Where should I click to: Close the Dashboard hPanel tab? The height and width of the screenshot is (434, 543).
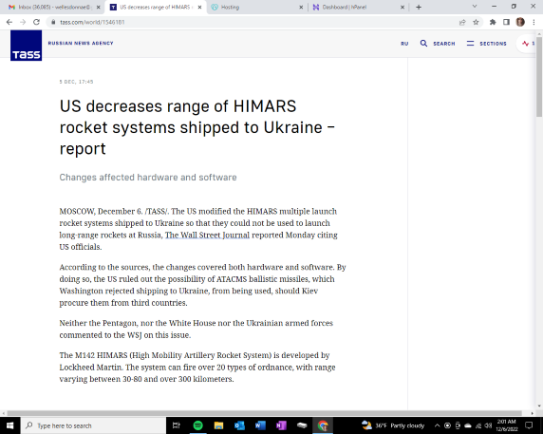[403, 7]
